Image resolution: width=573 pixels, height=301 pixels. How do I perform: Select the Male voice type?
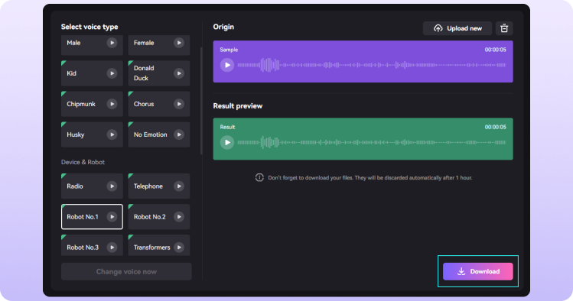coord(92,45)
